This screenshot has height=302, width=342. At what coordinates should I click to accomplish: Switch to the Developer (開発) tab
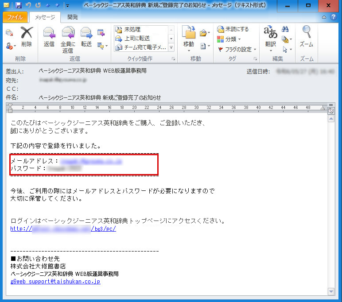[73, 17]
